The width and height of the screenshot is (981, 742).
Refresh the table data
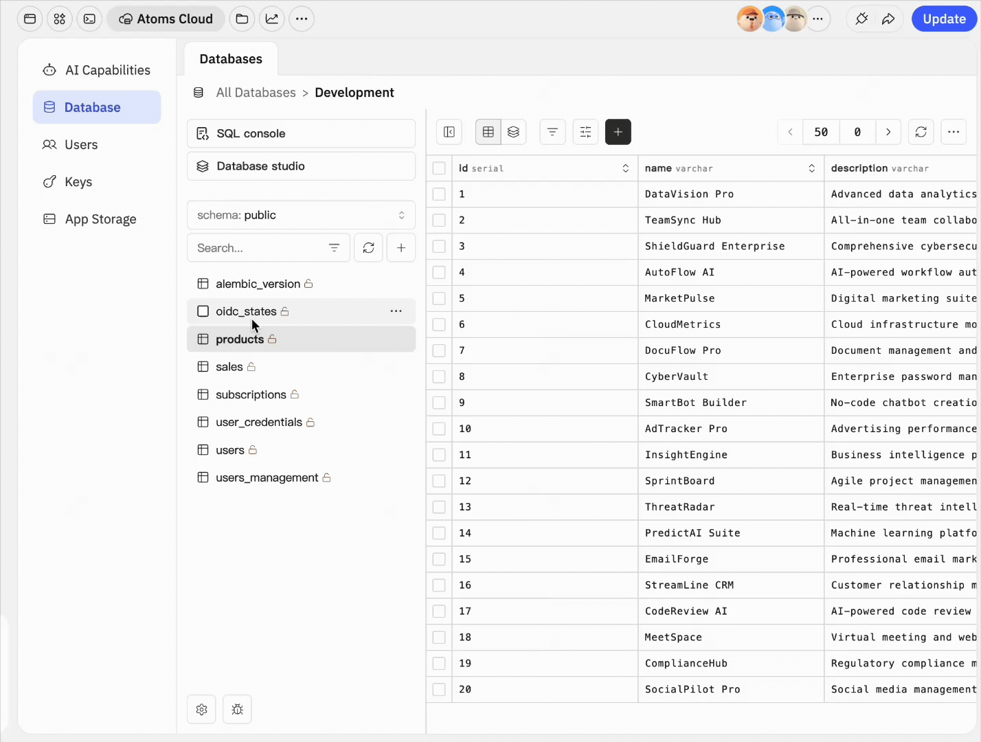click(921, 131)
